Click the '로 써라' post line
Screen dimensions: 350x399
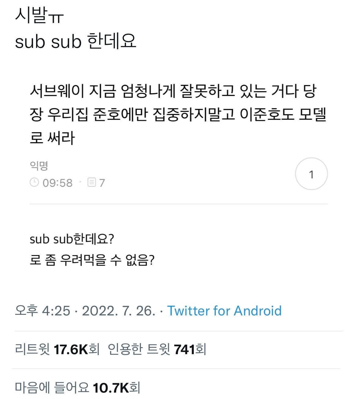[x=52, y=138]
